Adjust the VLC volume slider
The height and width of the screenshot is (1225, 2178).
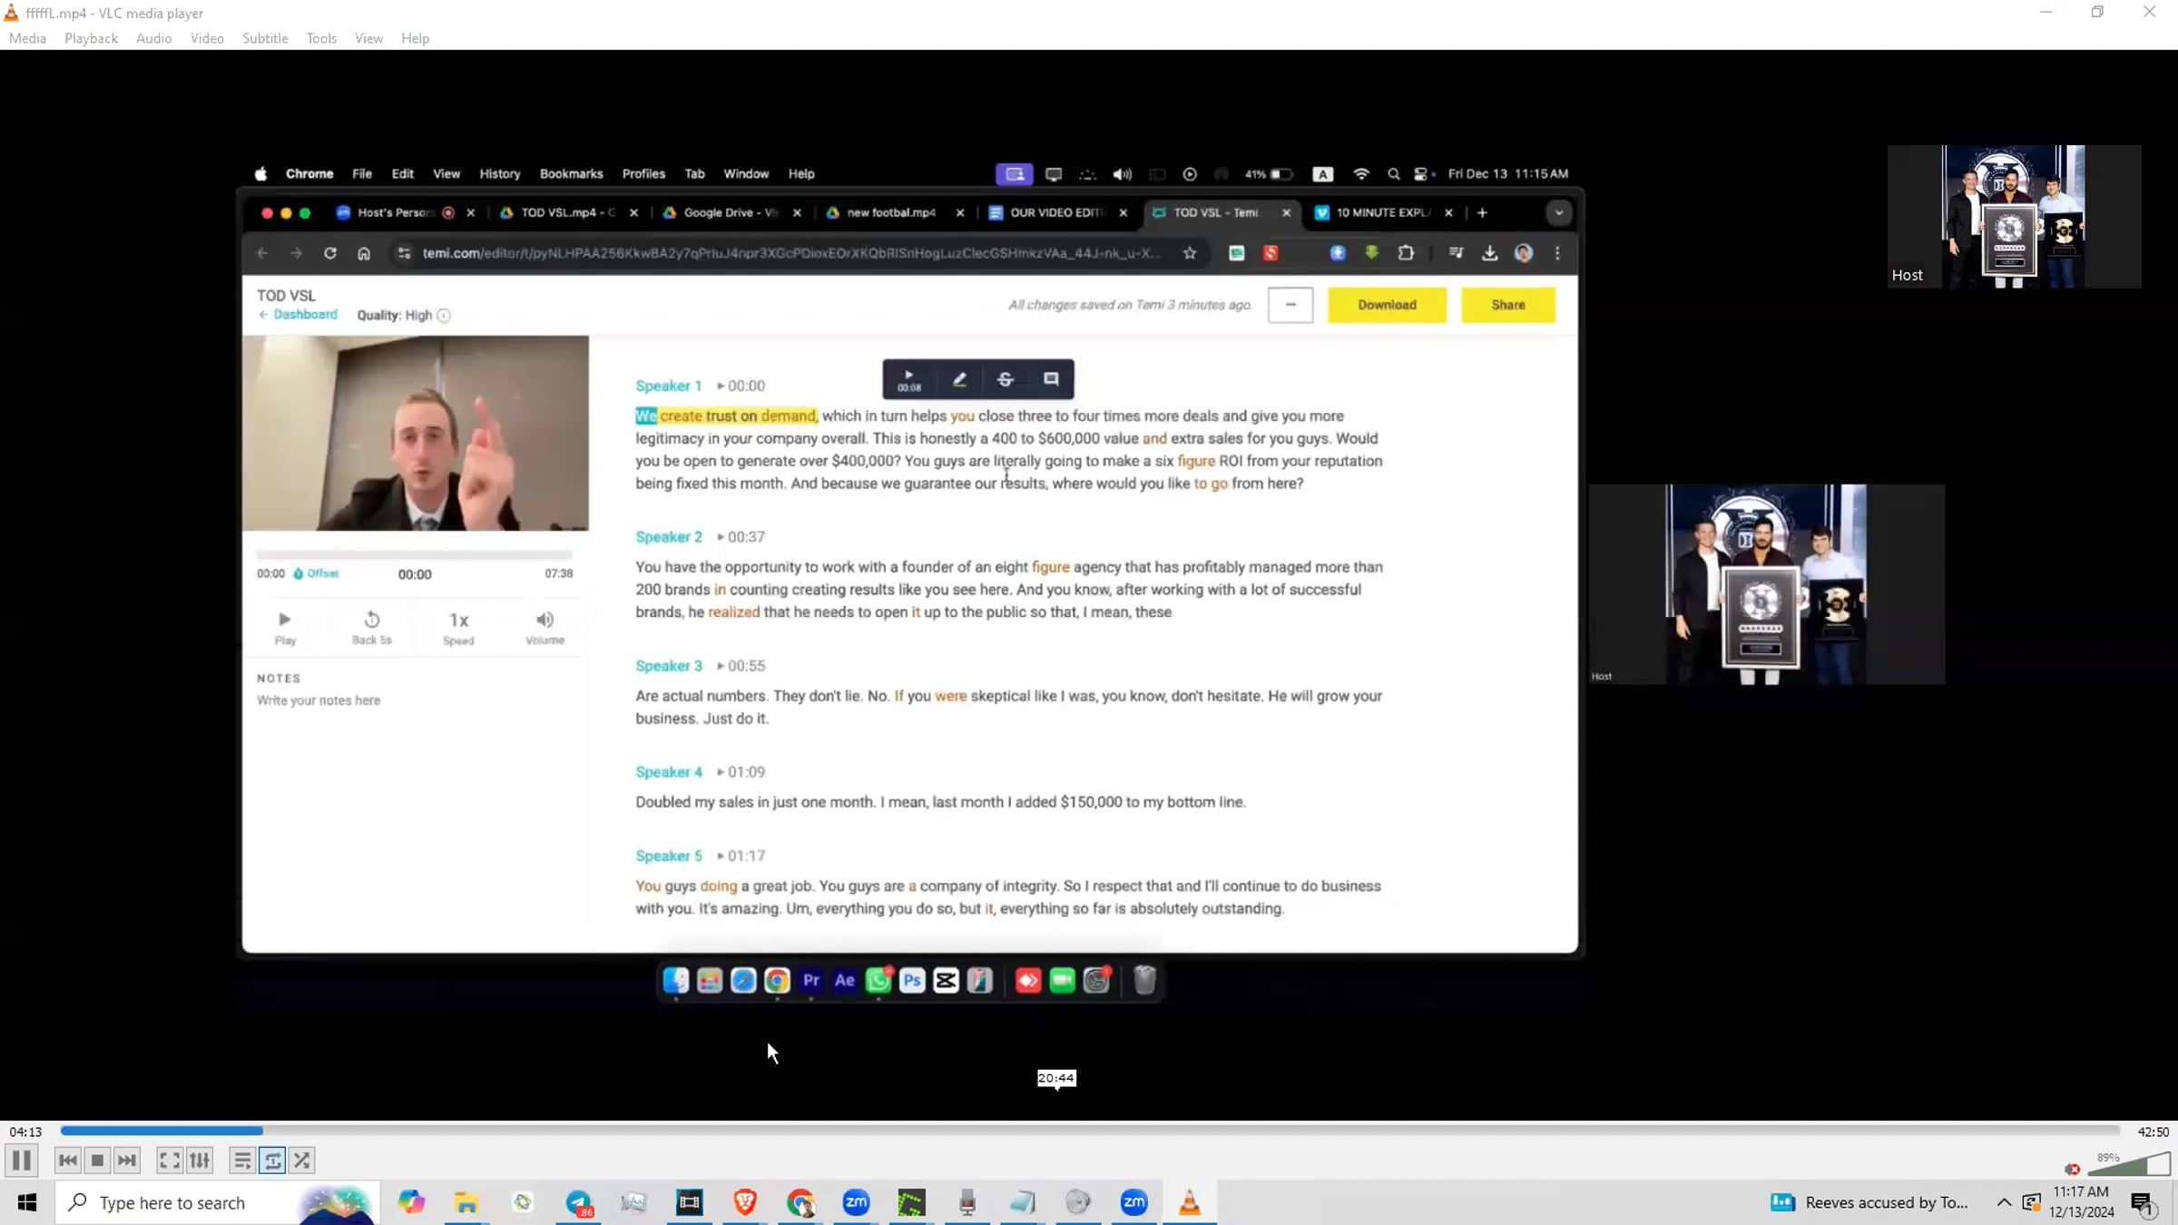point(2129,1165)
